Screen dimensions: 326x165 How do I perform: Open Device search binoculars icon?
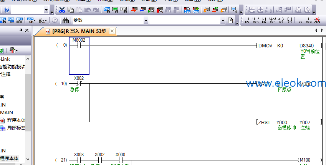tap(107, 10)
